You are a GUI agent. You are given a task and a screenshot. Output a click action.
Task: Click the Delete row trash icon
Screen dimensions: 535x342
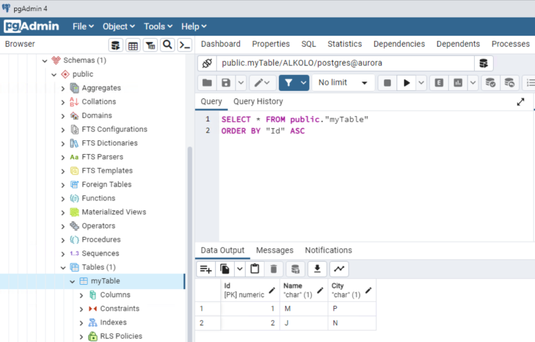click(x=274, y=269)
